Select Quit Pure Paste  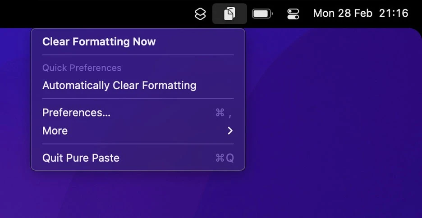pyautogui.click(x=138, y=158)
